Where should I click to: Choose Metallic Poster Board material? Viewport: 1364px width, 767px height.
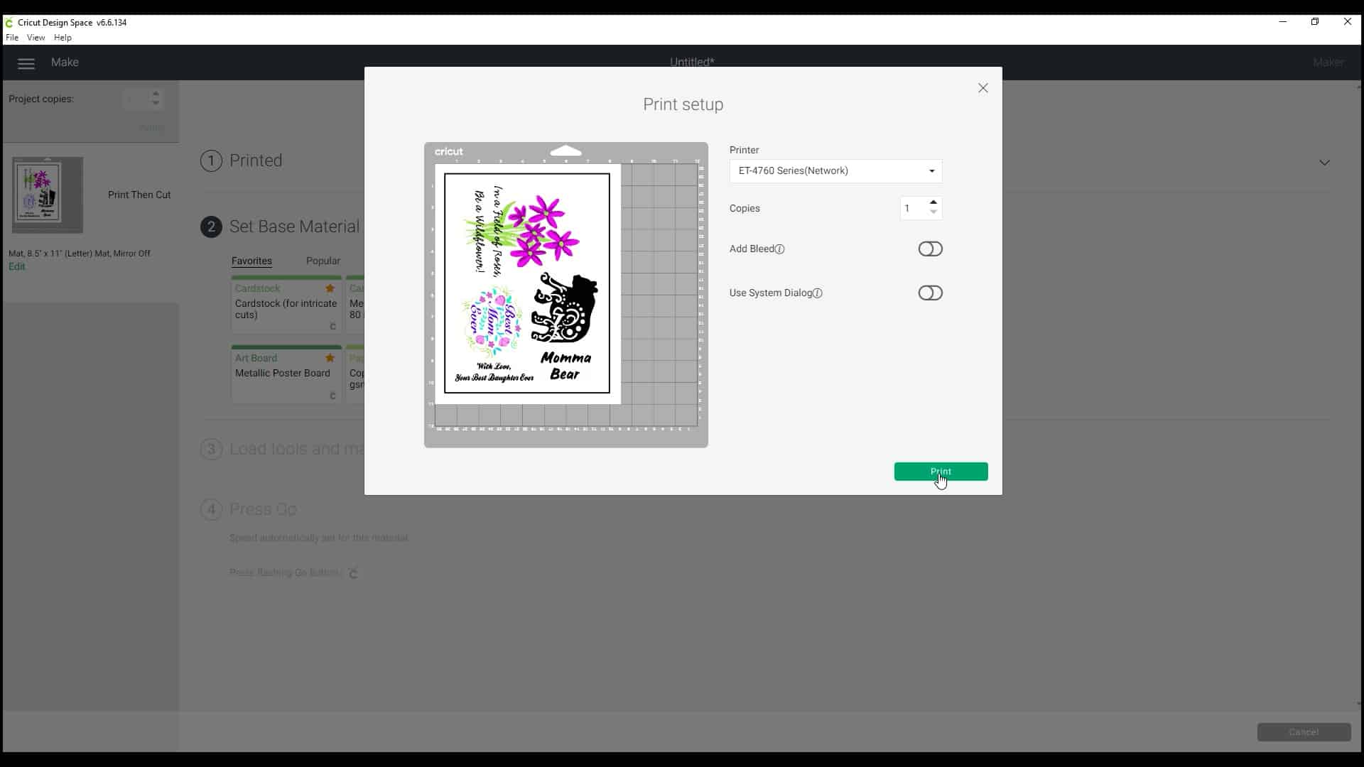(x=286, y=374)
